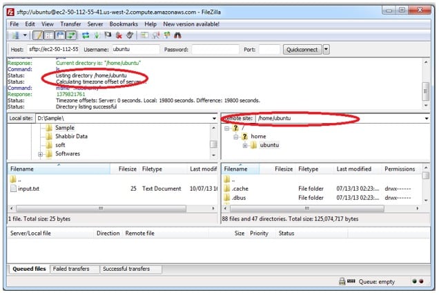Click the Quickconnect button
Viewport: 439px width, 295px height.
point(302,50)
